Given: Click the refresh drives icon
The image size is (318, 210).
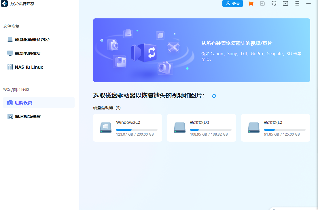Looking at the screenshot, I should click(214, 96).
